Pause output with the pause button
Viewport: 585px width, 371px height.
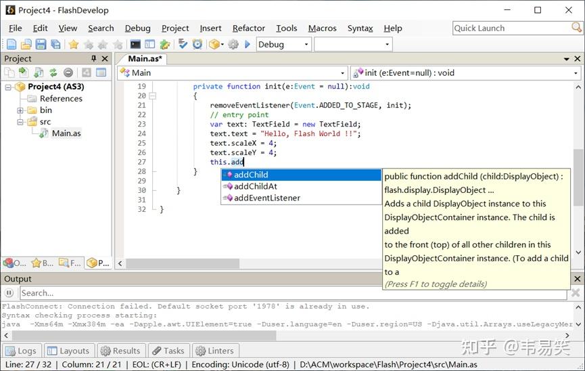tap(9, 293)
